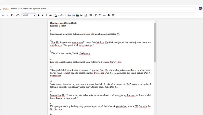Click the underlined word 'banggakan'

pyautogui.click(x=56, y=76)
